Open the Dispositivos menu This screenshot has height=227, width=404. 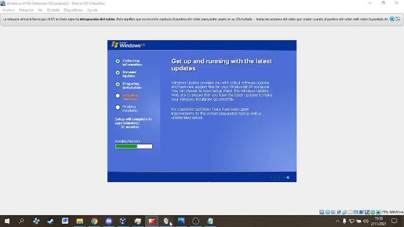[x=73, y=10]
